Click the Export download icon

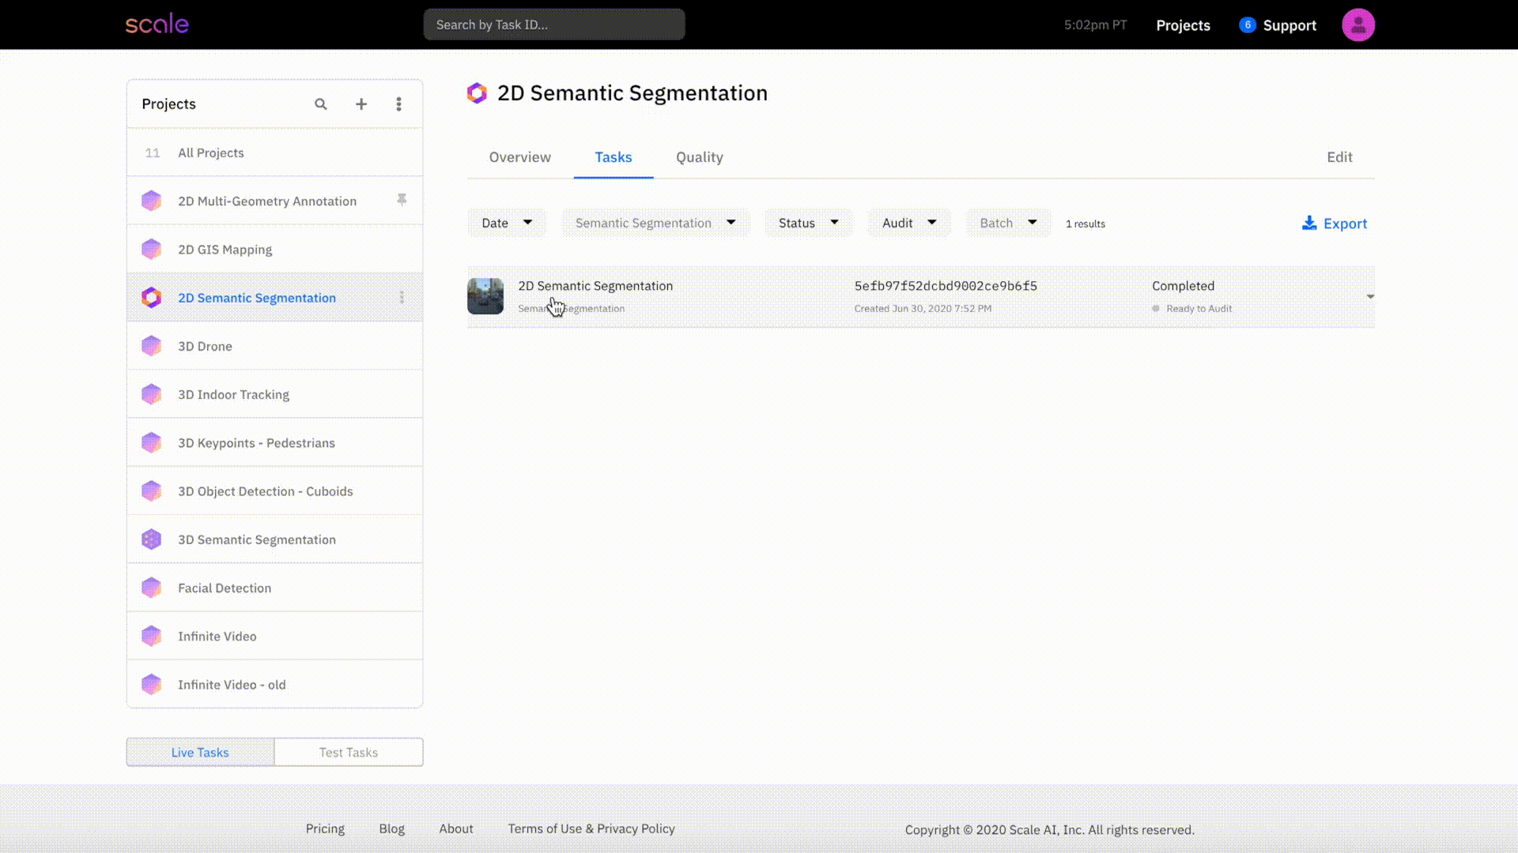point(1309,224)
